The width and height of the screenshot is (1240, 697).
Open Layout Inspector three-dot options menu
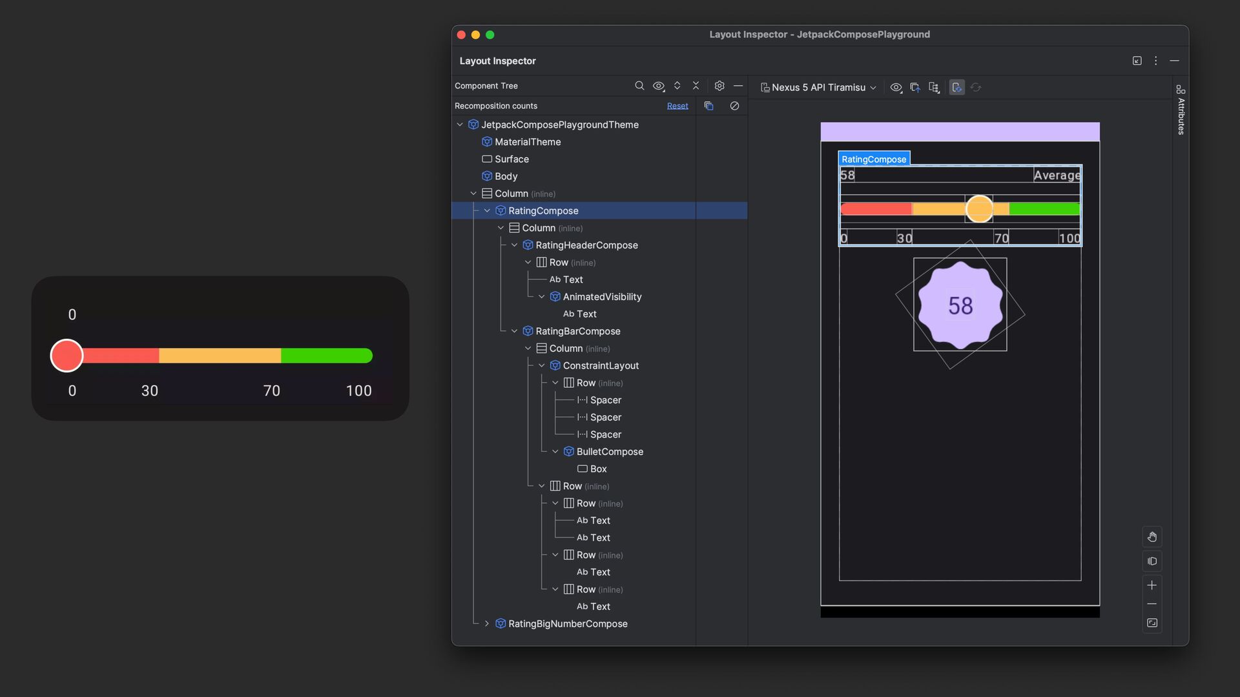pos(1155,61)
